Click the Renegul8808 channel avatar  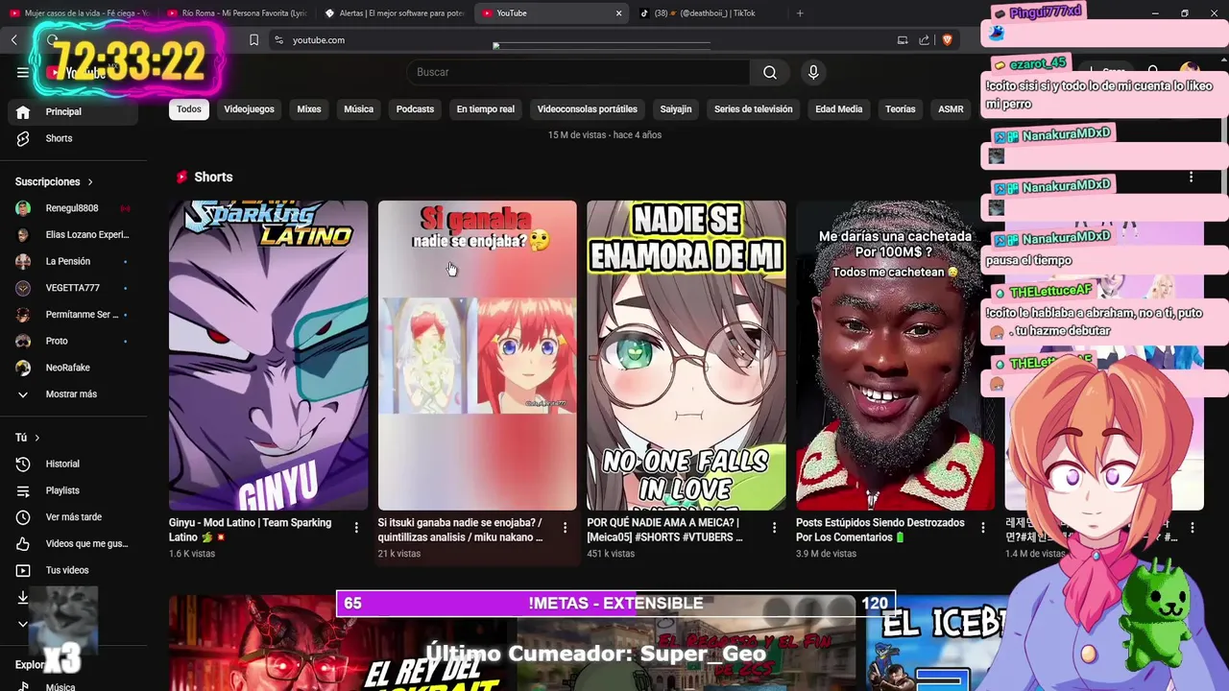24,208
